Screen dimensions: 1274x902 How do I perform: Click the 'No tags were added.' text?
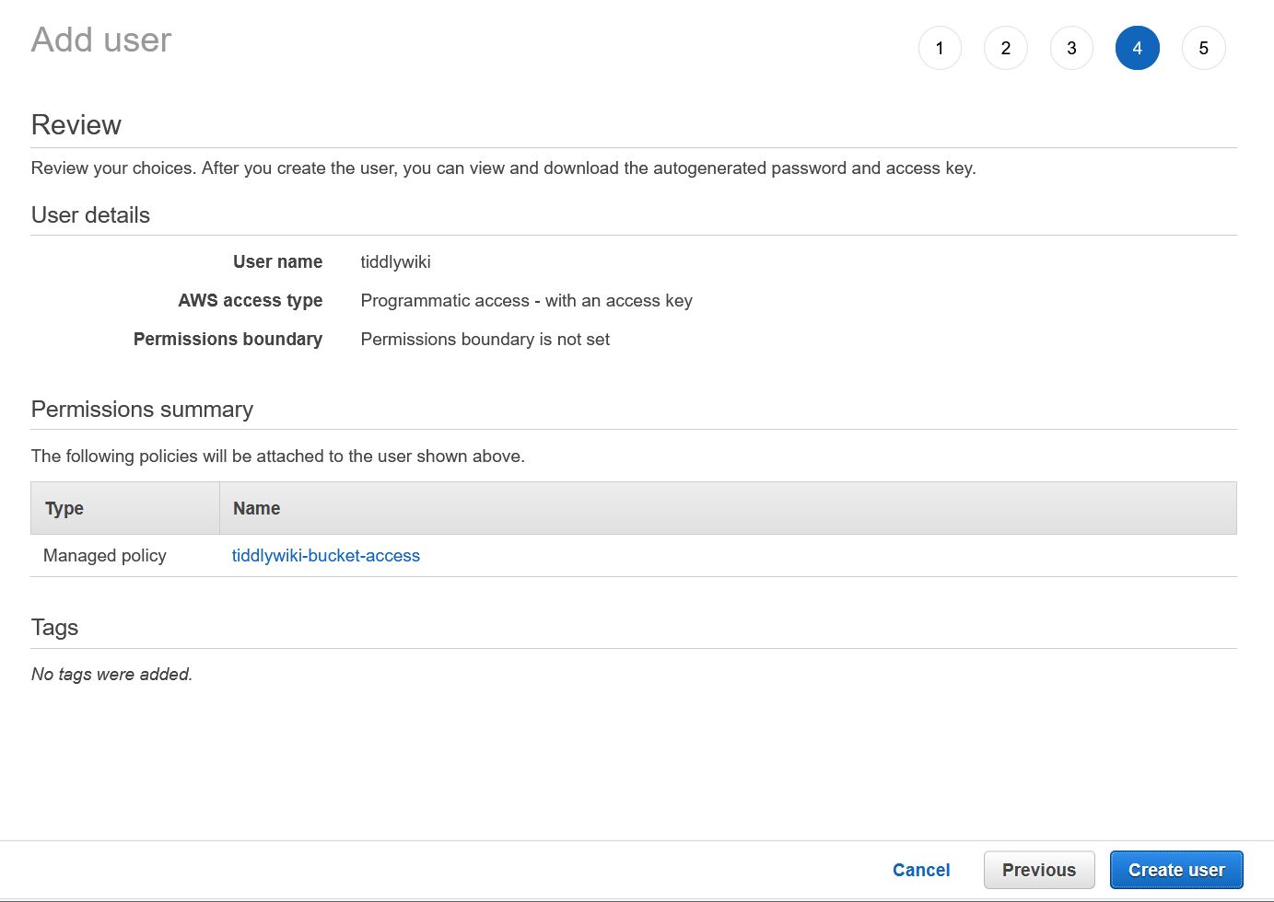(111, 675)
